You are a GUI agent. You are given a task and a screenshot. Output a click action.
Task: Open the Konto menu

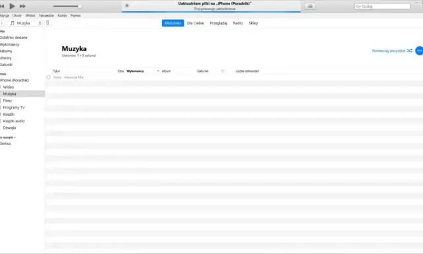pyautogui.click(x=62, y=16)
